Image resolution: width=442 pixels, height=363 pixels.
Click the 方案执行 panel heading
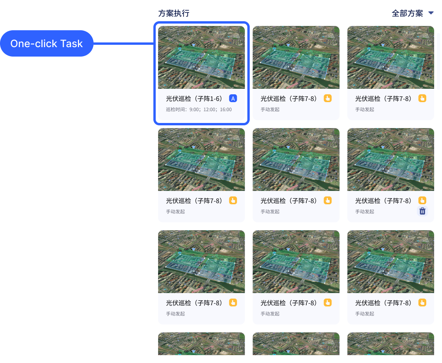pyautogui.click(x=174, y=13)
